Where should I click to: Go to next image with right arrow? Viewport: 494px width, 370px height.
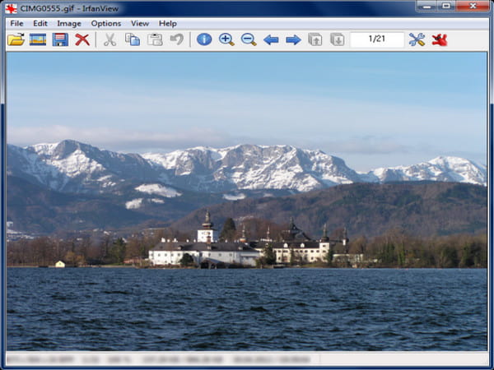coord(293,39)
